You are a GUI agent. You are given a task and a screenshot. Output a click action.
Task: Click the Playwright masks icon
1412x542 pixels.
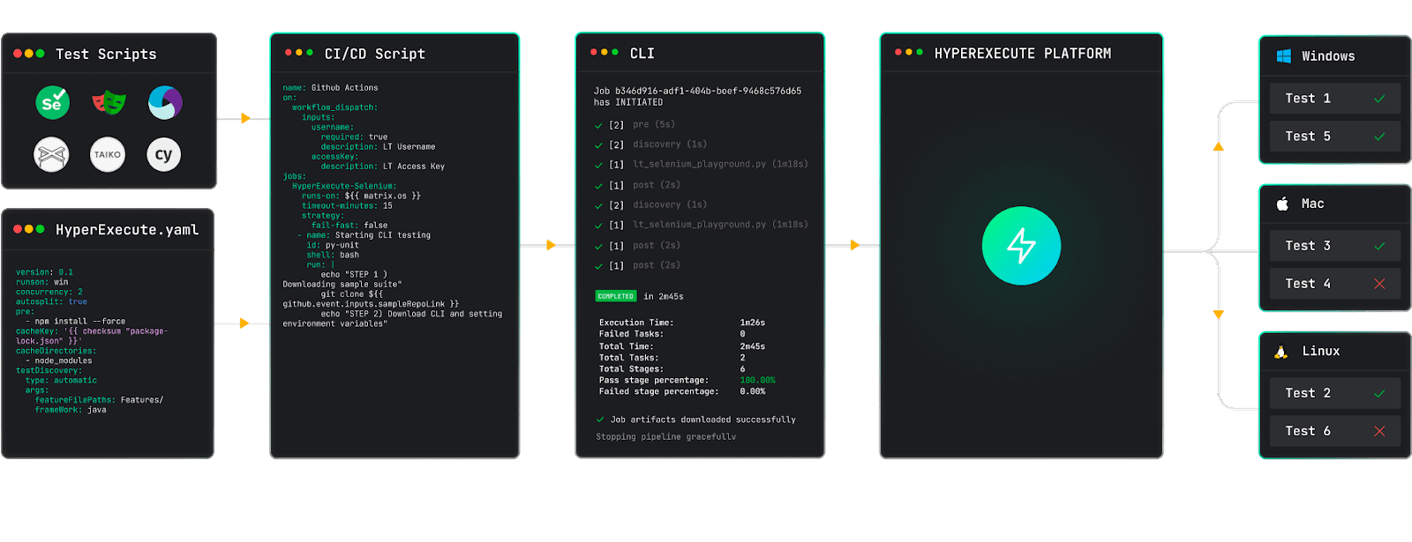(109, 103)
